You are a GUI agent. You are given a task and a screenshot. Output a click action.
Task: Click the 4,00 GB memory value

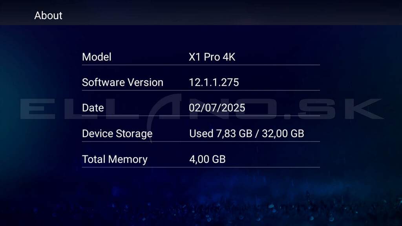(207, 159)
